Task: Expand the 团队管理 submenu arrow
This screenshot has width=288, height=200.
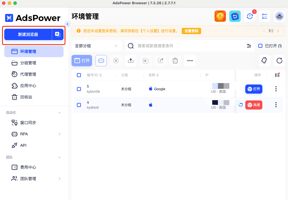Action: click(60, 179)
